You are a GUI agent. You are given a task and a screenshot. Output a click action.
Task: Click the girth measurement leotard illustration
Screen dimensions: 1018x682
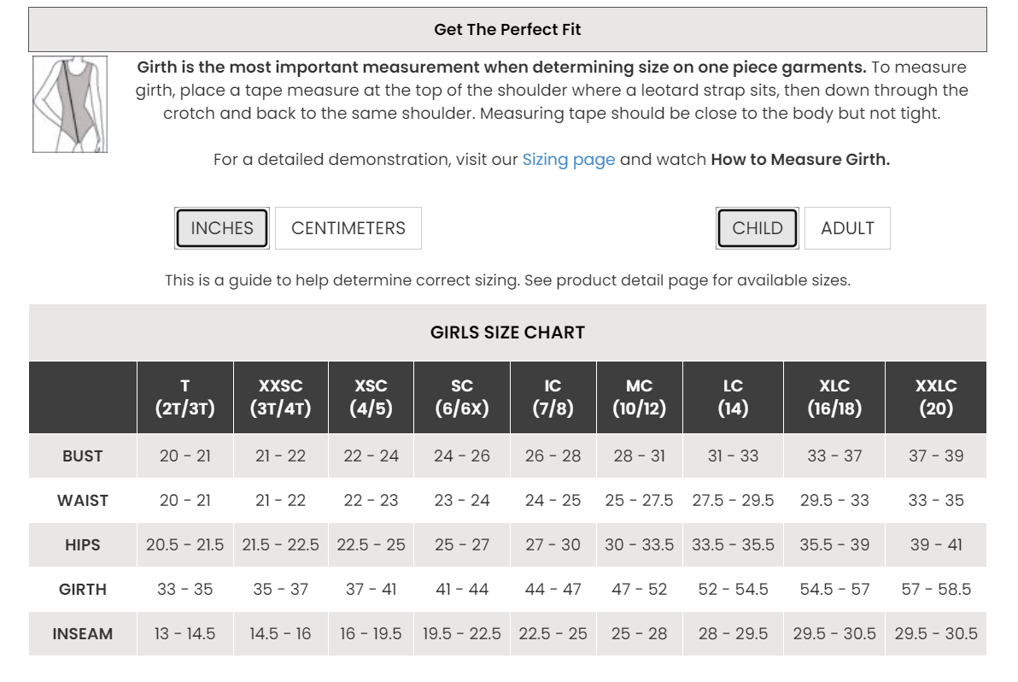pyautogui.click(x=70, y=104)
